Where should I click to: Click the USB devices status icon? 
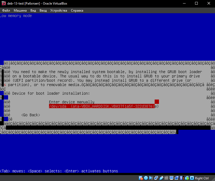(x=161, y=178)
